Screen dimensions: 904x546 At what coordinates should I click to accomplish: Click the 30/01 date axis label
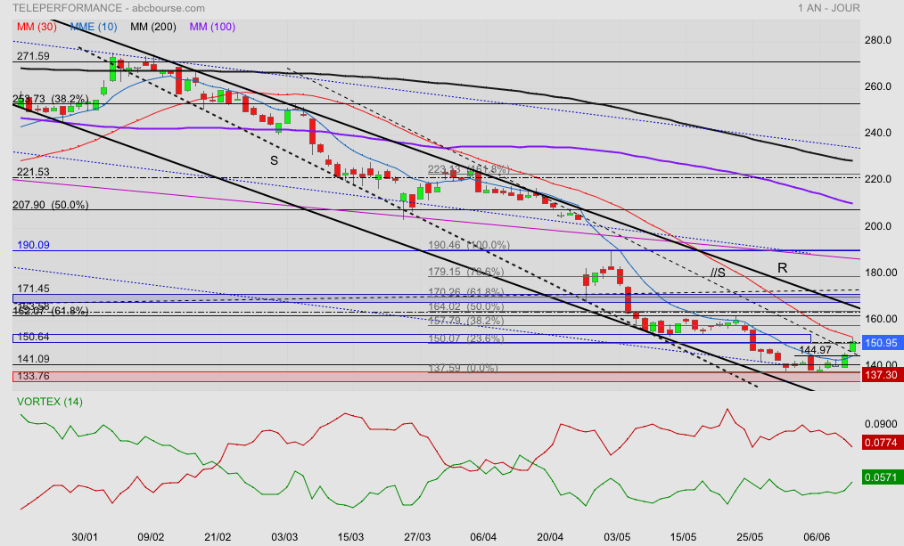click(x=84, y=537)
